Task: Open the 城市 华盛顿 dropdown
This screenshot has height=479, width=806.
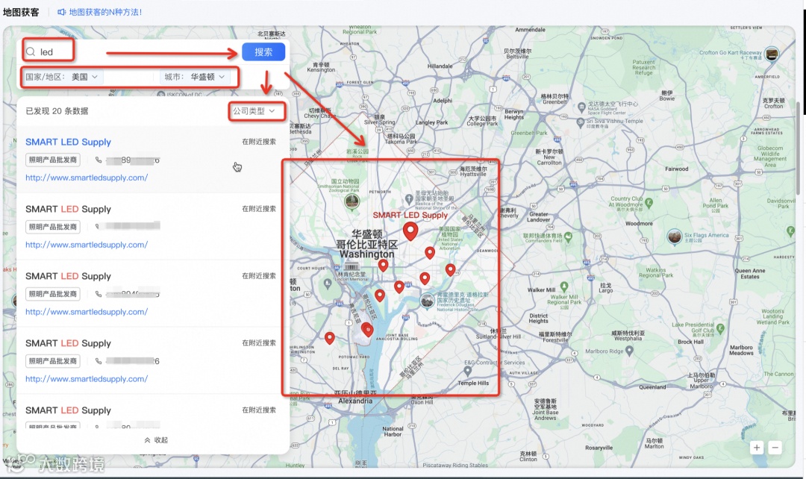Action: pos(194,77)
